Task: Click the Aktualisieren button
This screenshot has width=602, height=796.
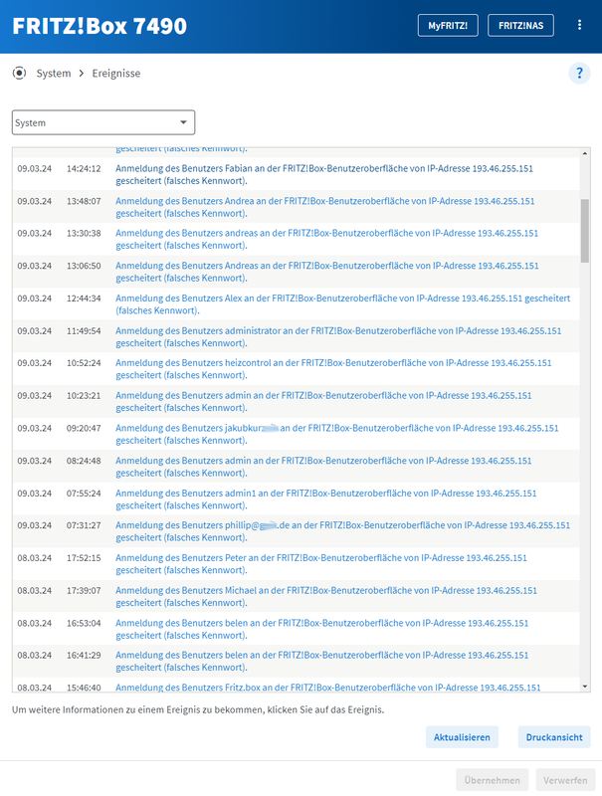Action: point(462,737)
